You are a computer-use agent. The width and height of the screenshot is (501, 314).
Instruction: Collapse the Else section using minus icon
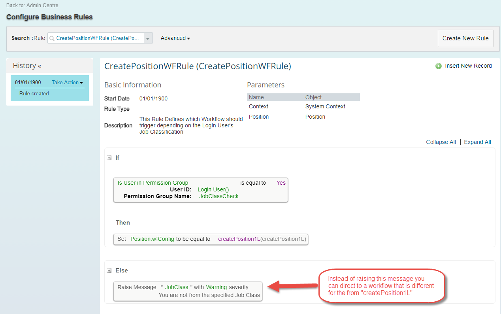(109, 270)
